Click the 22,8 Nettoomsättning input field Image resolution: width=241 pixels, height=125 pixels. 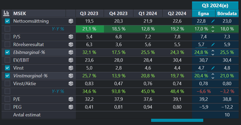(x=201, y=21)
